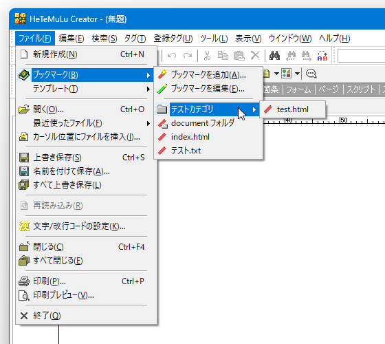Open the テスト.txt bookmark
Screen dimensions: 385x344
tap(208, 151)
